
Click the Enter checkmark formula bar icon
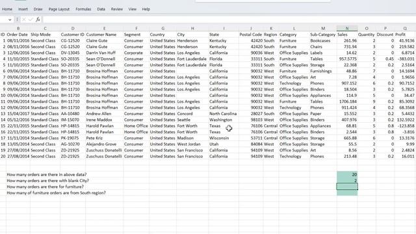(31, 19)
